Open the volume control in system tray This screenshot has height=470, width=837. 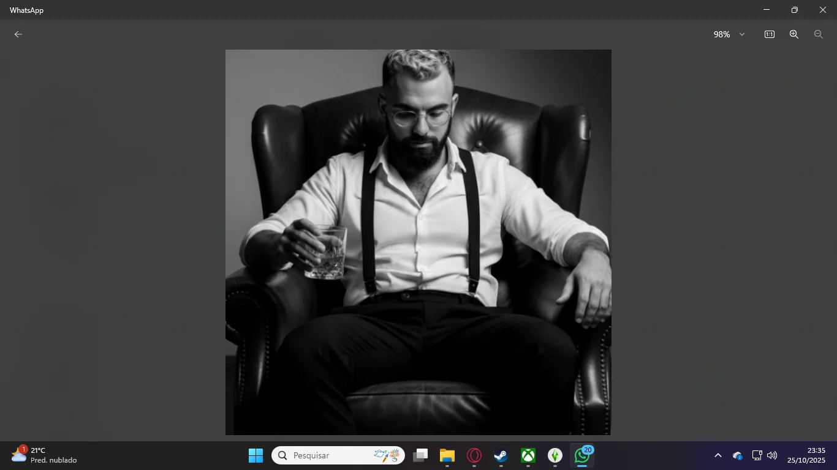[772, 455]
